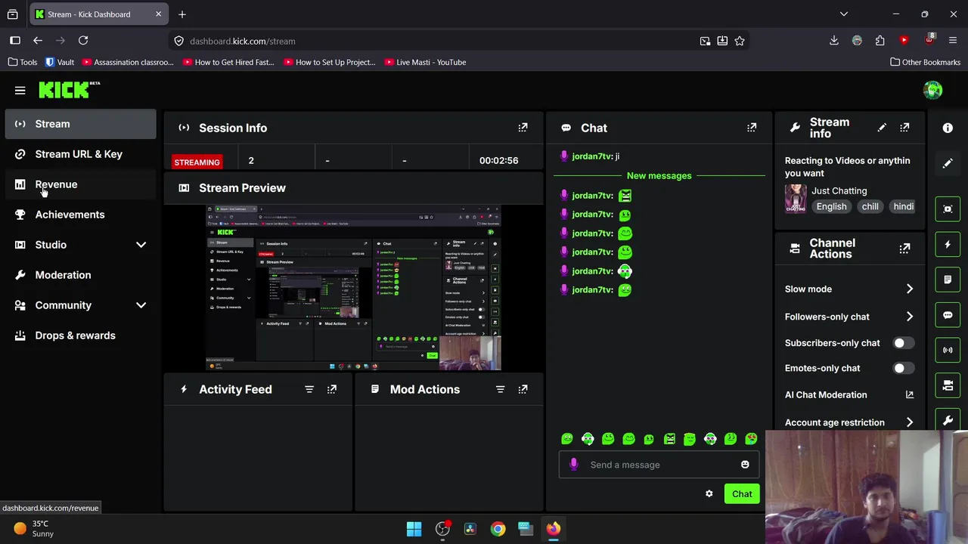Image resolution: width=968 pixels, height=544 pixels.
Task: Toggle the mod actions note widget in right toolbar
Action: click(948, 280)
